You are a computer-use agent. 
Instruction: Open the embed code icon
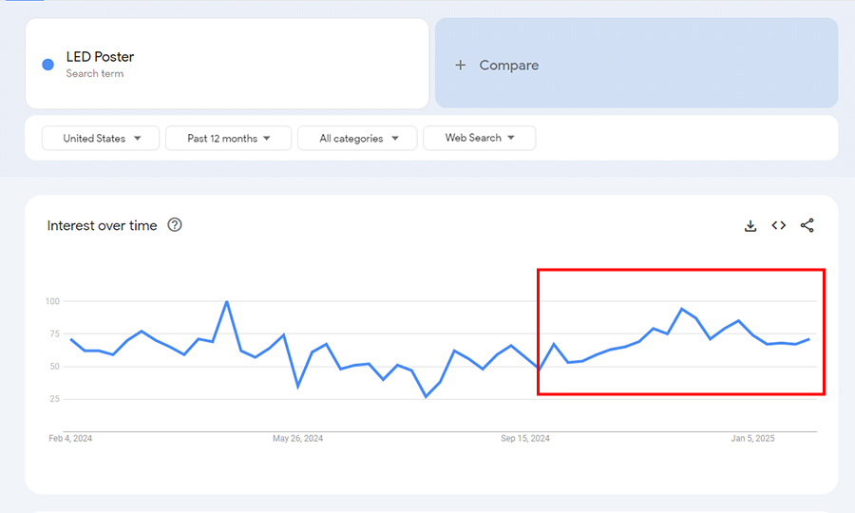778,225
